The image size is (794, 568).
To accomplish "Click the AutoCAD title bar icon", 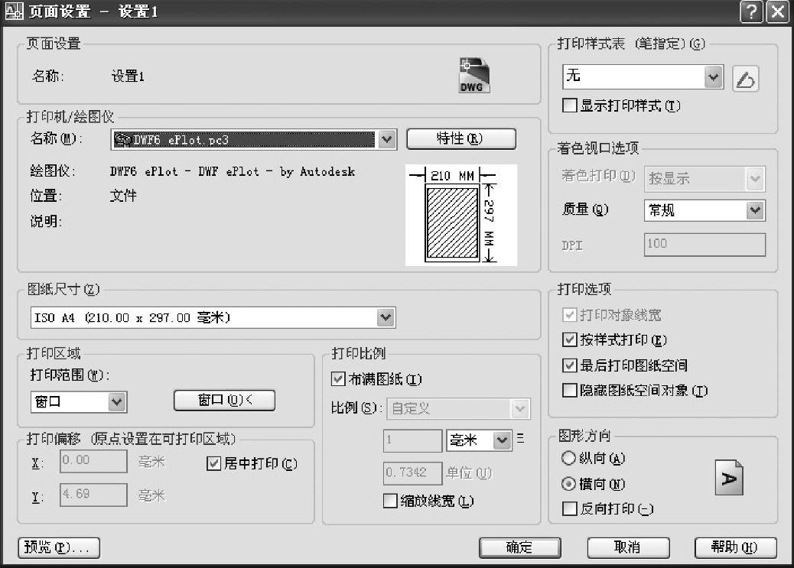I will (x=14, y=11).
